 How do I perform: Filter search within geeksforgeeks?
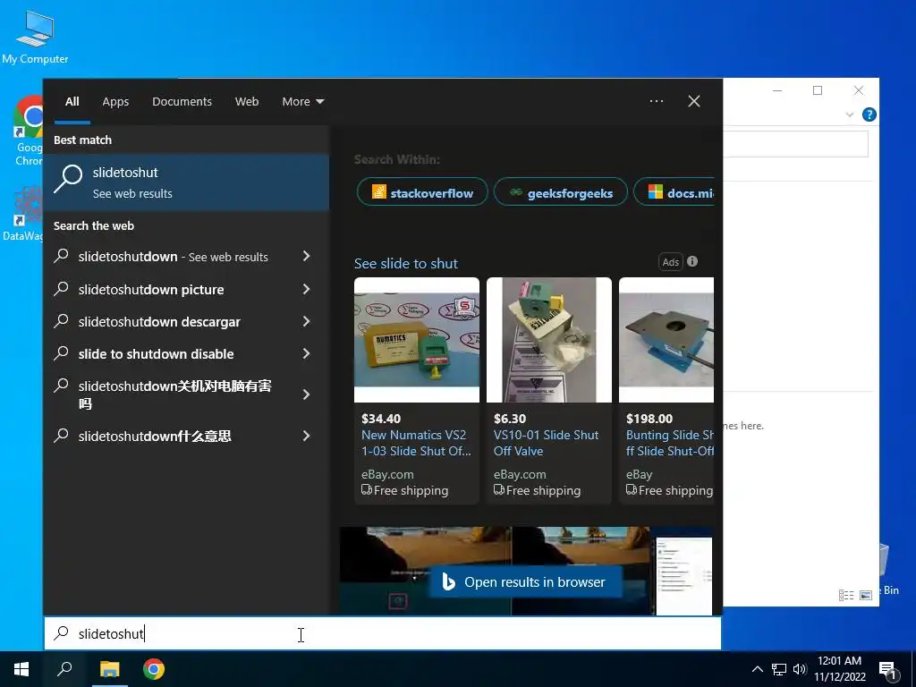(561, 192)
